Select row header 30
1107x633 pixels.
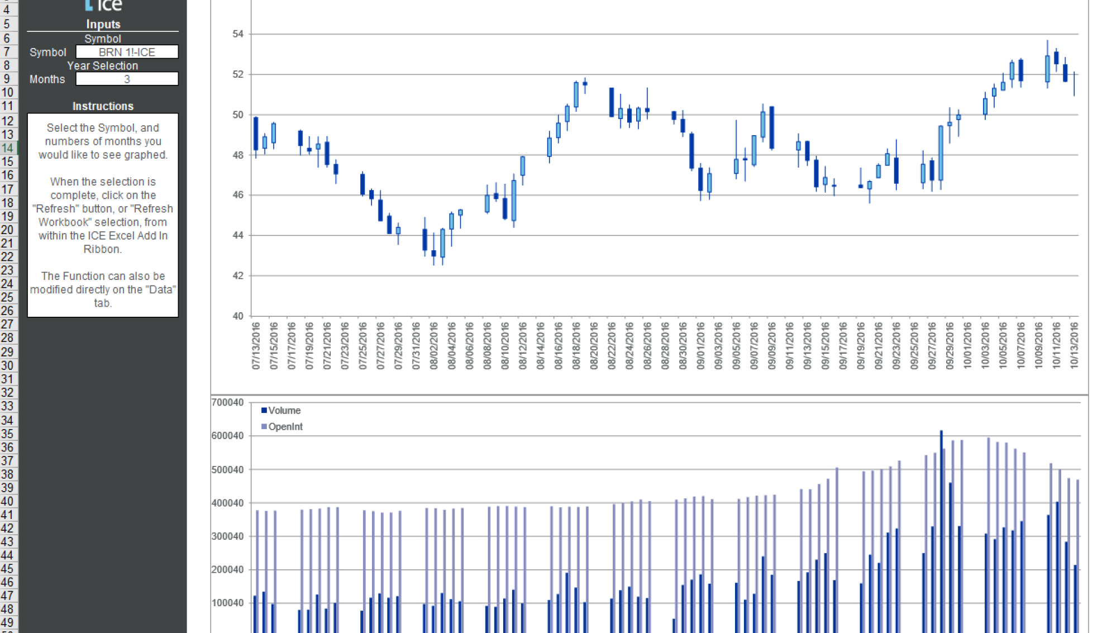point(8,365)
